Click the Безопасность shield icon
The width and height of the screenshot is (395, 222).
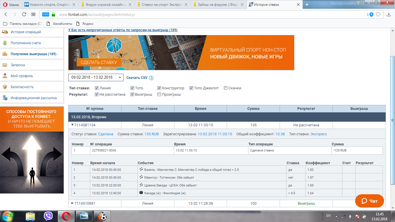tap(5, 87)
